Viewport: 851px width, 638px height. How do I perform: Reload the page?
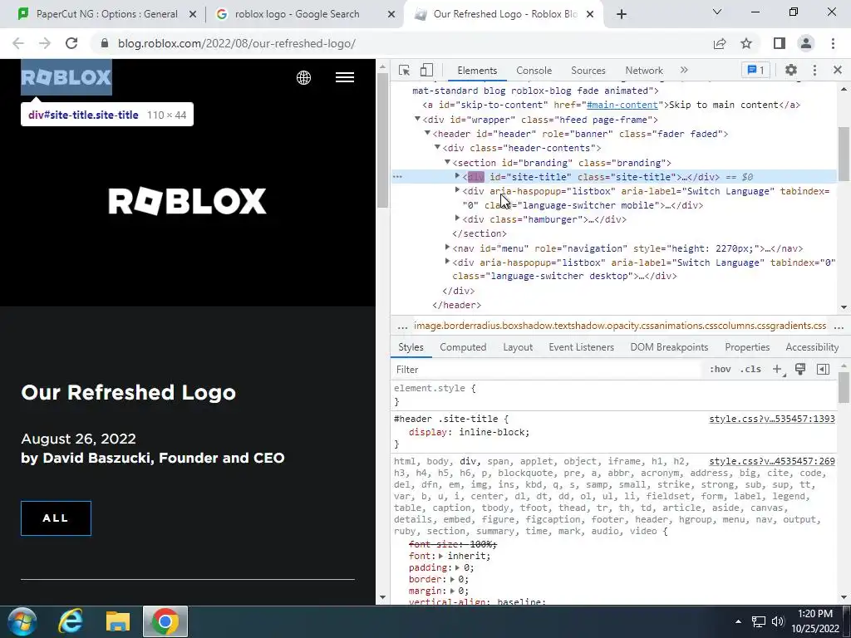(x=71, y=43)
